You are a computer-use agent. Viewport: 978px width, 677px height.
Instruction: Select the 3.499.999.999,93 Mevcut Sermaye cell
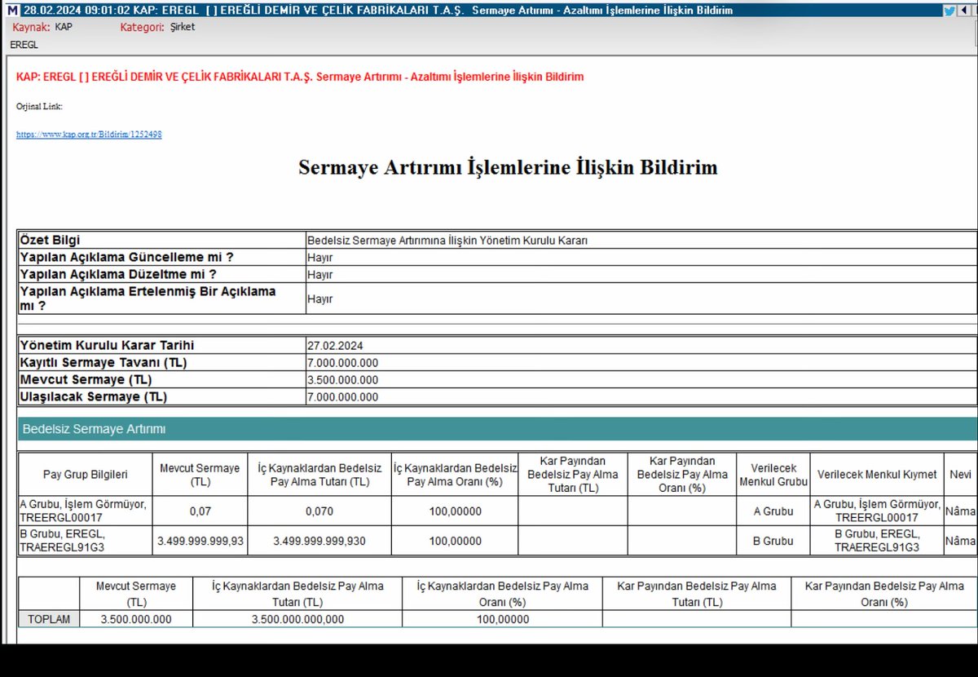[200, 541]
